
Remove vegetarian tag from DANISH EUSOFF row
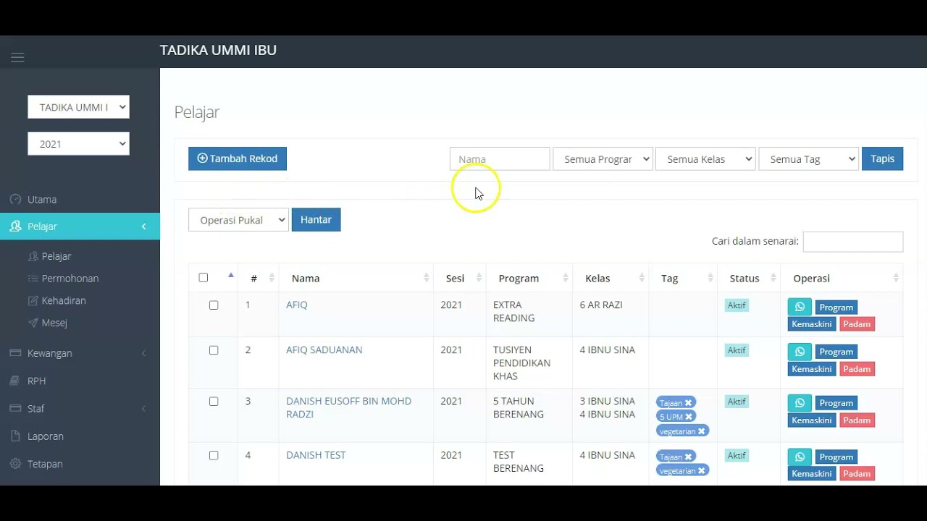701,431
